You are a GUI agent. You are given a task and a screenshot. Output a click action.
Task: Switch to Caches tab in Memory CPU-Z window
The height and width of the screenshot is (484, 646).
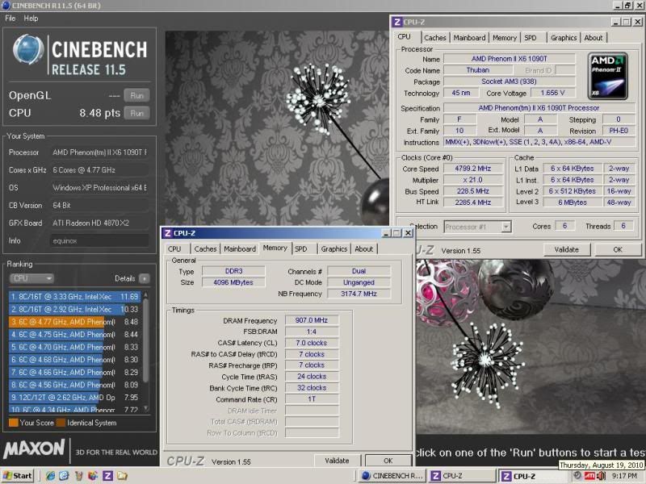[205, 249]
